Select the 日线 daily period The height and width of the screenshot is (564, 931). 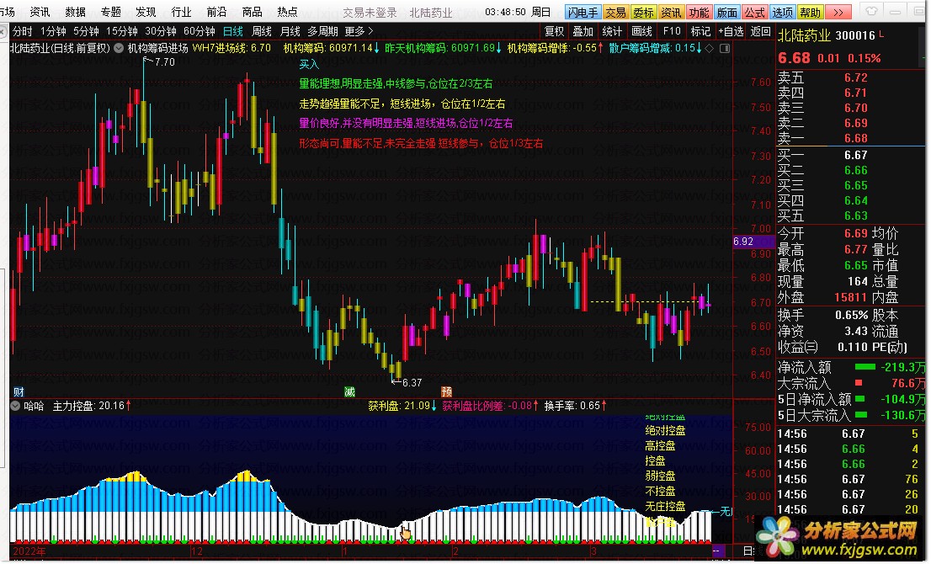tap(232, 31)
